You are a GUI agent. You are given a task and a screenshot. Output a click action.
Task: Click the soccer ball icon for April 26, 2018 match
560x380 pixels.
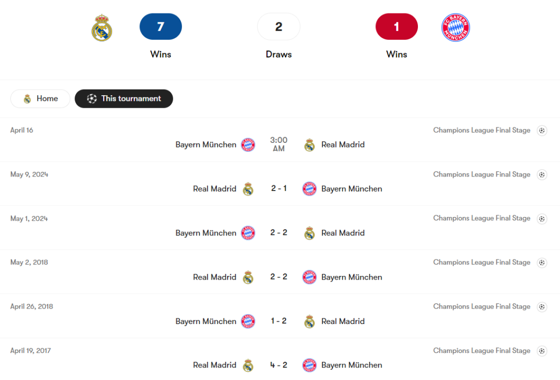pyautogui.click(x=542, y=306)
